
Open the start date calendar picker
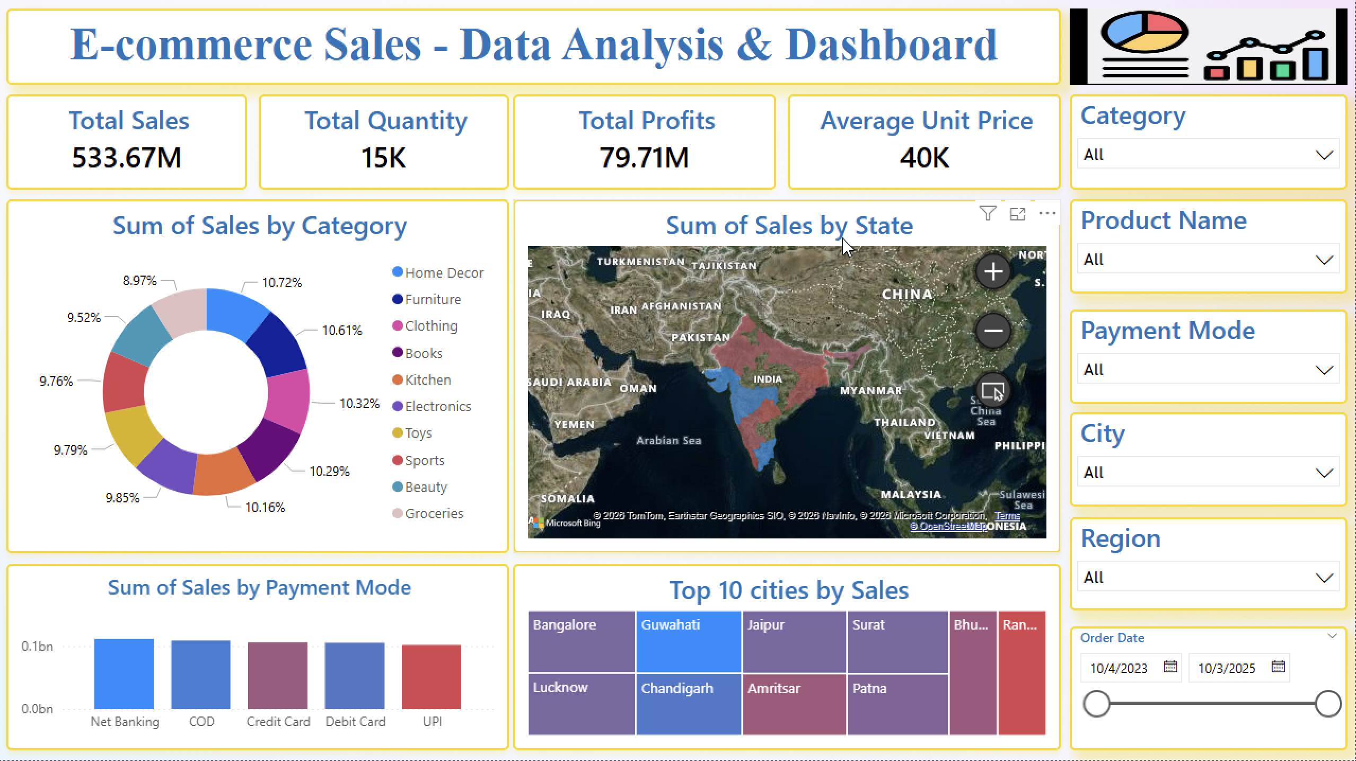(1170, 668)
